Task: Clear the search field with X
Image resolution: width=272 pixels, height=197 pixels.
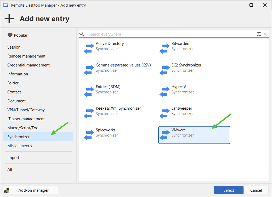Action: pos(265,34)
